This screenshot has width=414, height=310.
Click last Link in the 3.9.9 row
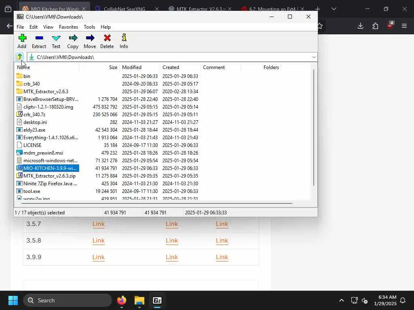click(222, 257)
